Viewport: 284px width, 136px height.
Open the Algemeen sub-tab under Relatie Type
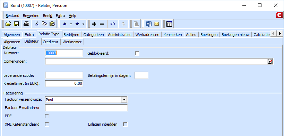tap(12, 42)
